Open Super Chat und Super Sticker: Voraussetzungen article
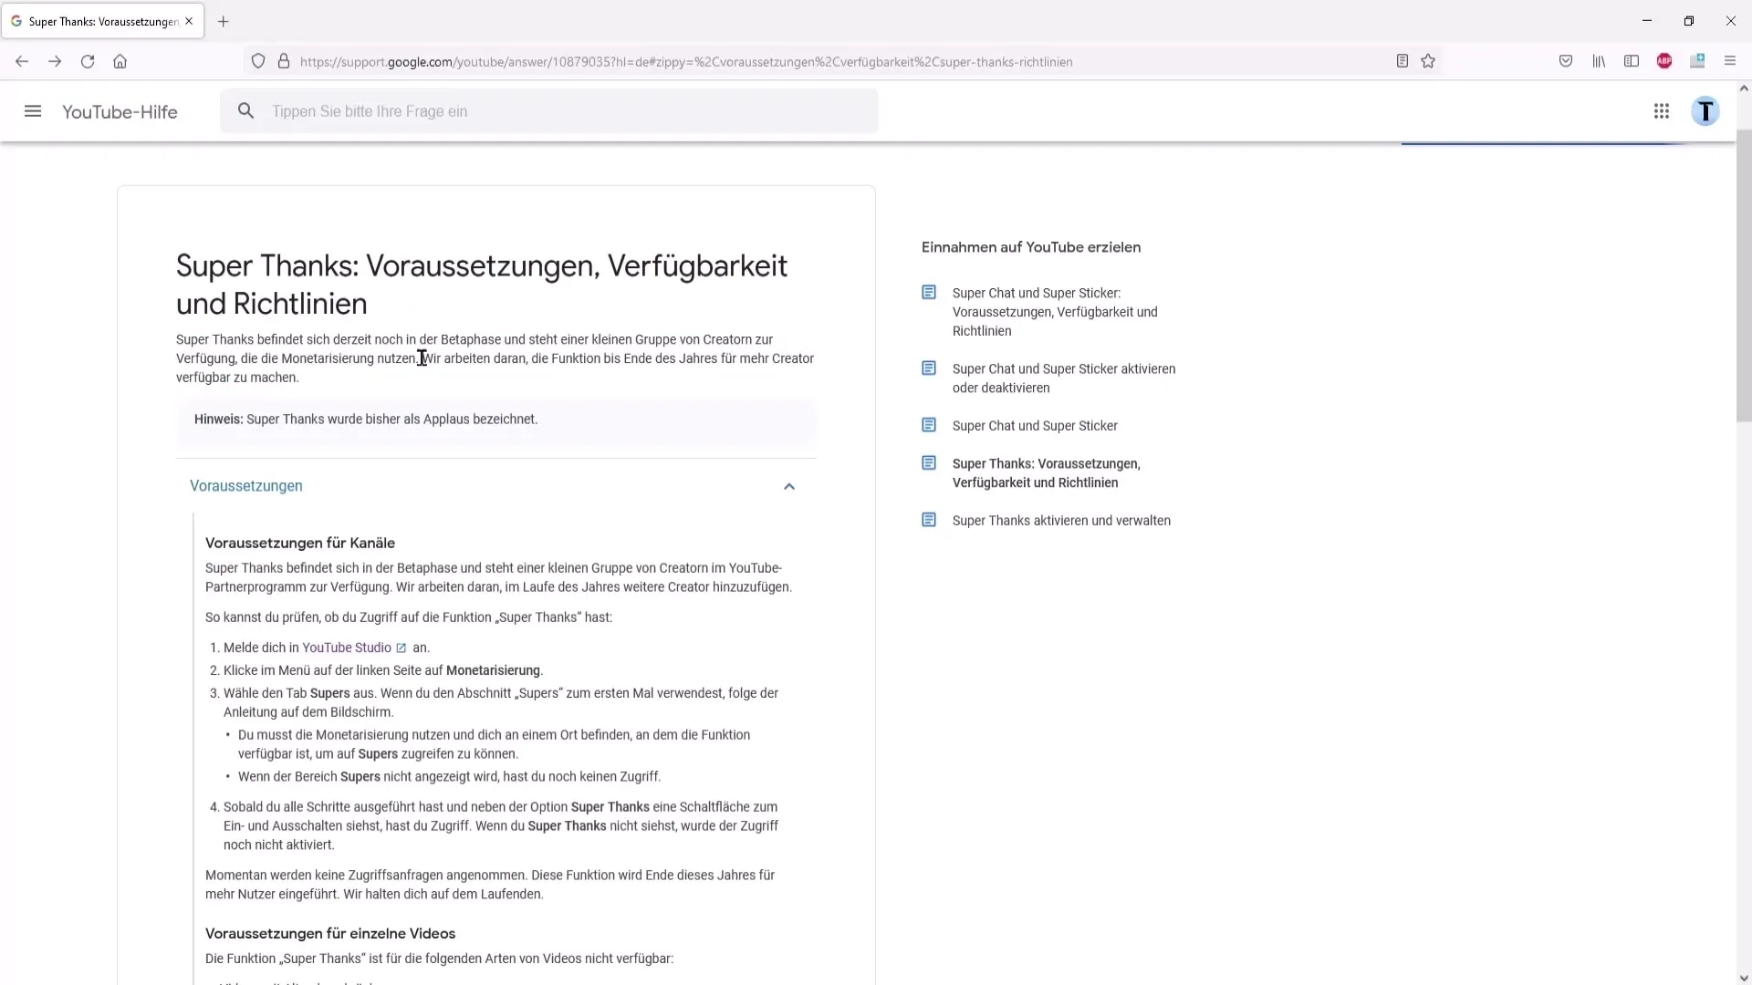 [1055, 312]
